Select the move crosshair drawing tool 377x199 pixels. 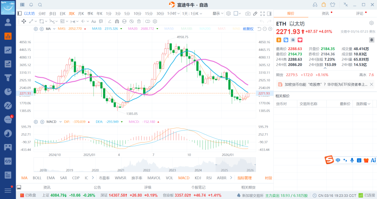pos(24,21)
